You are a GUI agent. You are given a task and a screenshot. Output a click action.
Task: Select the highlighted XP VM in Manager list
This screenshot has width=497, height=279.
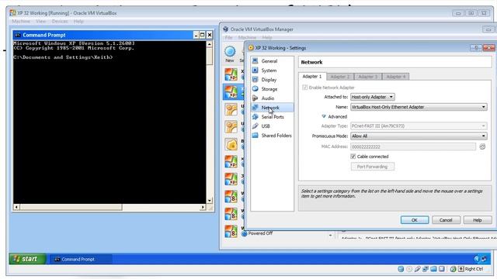pos(233,91)
